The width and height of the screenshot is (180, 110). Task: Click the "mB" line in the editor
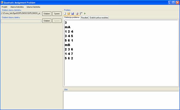coord(67,45)
